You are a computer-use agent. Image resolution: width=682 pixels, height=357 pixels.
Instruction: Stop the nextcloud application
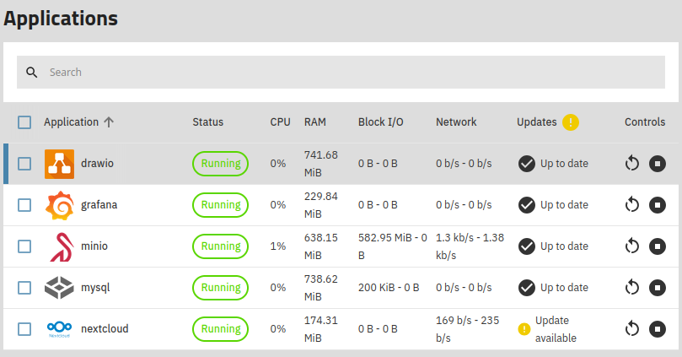click(658, 329)
